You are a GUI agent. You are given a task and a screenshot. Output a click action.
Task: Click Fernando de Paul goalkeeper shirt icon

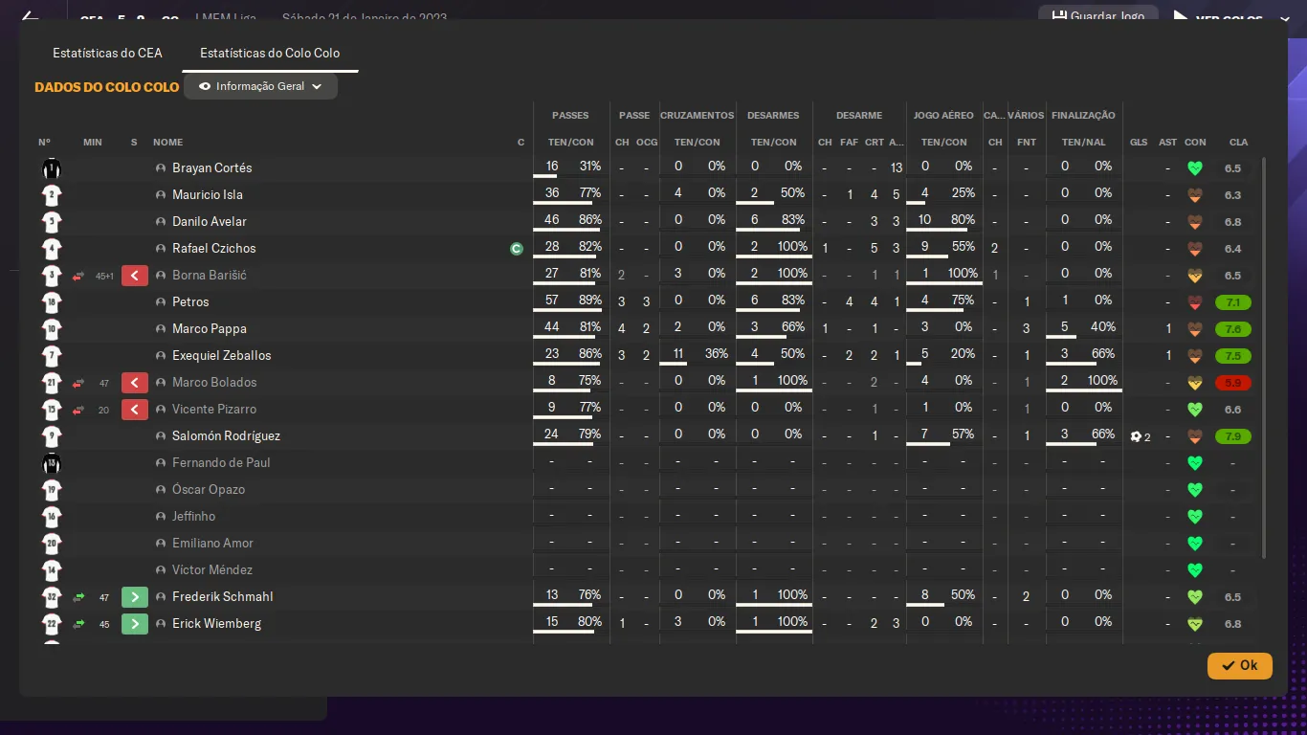point(52,463)
